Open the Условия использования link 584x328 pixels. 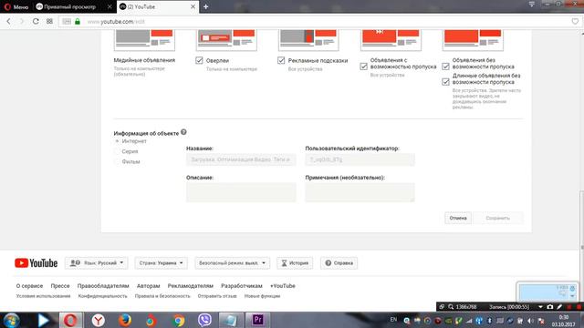(x=43, y=296)
